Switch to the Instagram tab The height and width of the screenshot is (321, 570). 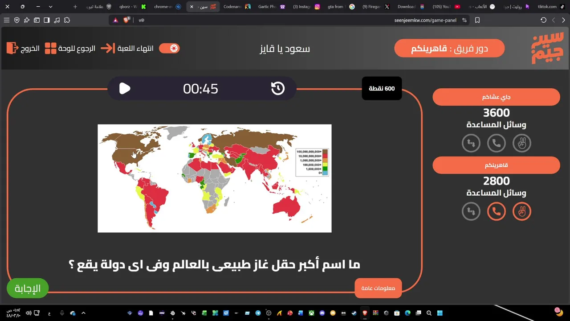(305, 7)
